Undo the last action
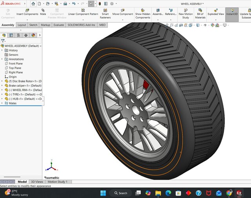Viewport: 251px width, 198px height. (x=74, y=4)
